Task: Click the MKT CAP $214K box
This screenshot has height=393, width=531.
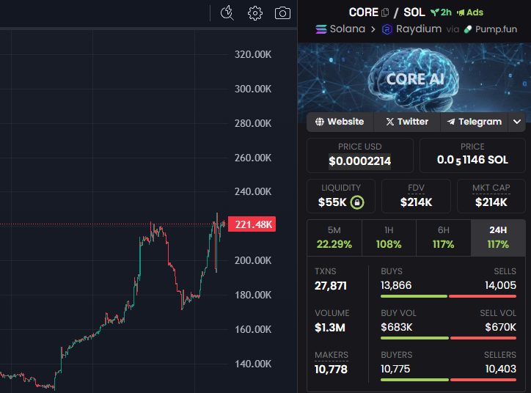Action: (x=491, y=196)
